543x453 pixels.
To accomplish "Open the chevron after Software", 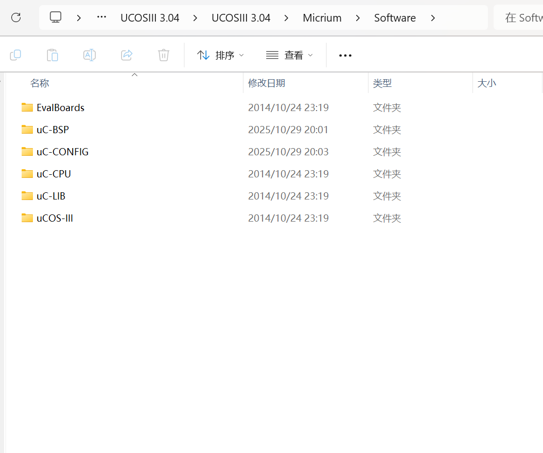I will point(433,18).
